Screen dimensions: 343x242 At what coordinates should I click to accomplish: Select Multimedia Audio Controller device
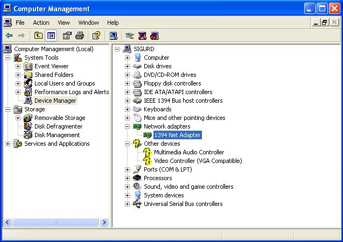188,152
